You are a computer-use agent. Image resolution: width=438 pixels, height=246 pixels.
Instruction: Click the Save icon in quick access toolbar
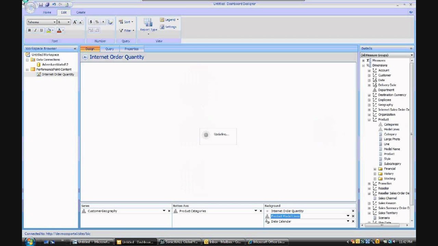(x=41, y=4)
